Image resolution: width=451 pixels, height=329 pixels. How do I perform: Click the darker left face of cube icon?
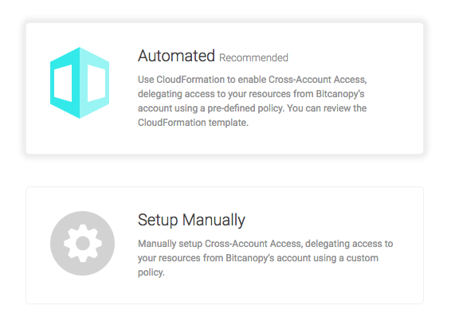pyautogui.click(x=65, y=83)
